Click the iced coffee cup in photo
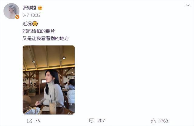Viewport: 194px width, 126px height. [x=53, y=107]
